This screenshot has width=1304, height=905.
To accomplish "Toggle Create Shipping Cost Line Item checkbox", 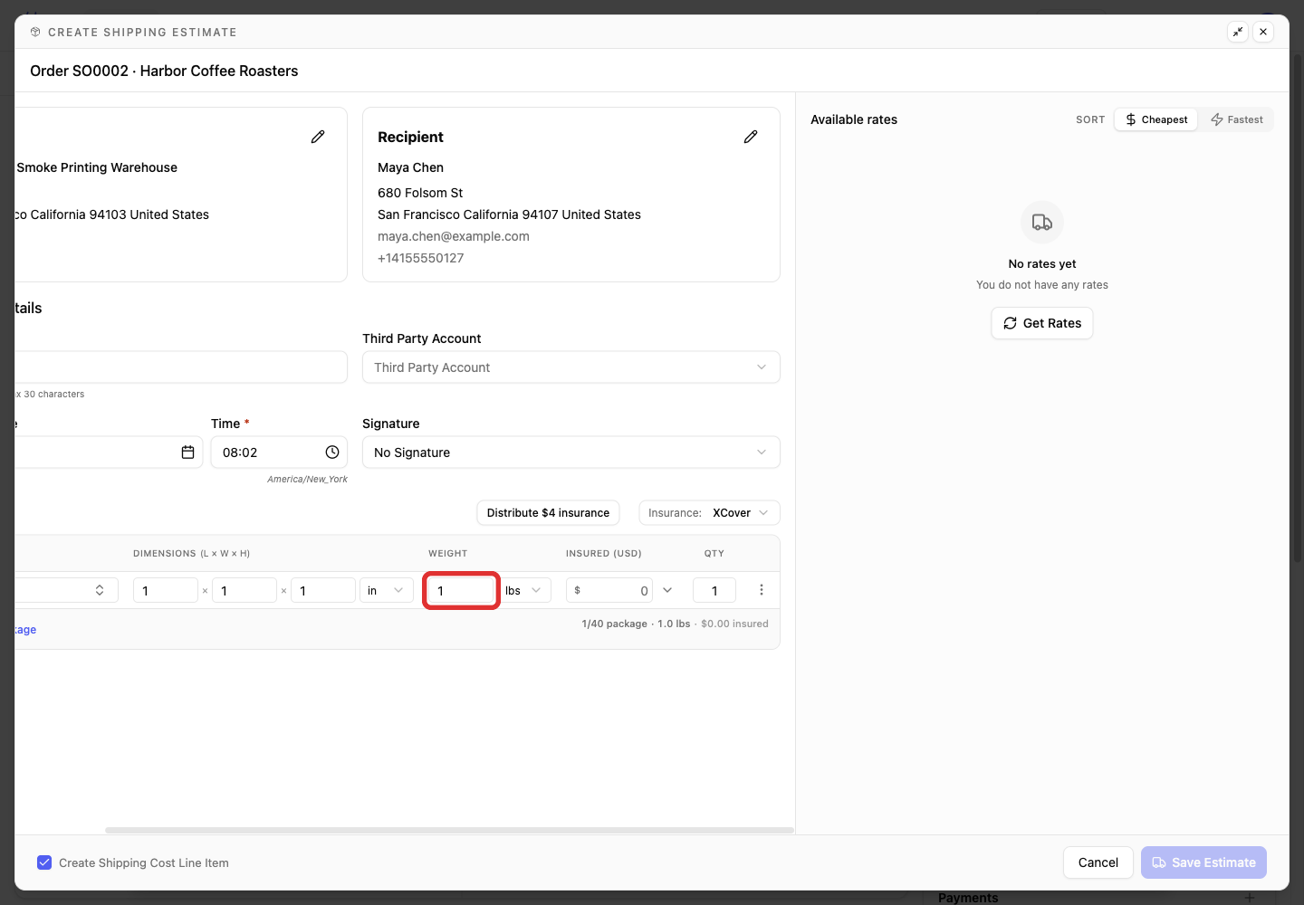I will tap(44, 862).
